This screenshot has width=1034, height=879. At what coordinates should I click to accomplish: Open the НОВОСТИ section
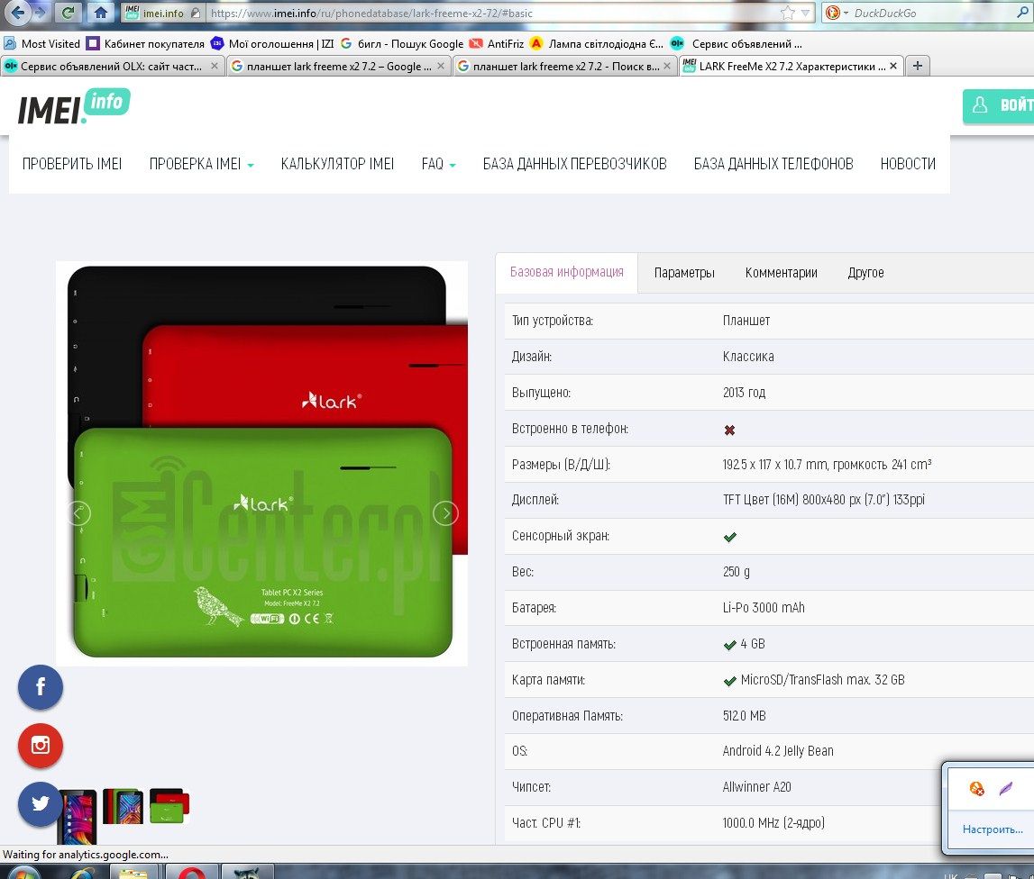click(908, 164)
